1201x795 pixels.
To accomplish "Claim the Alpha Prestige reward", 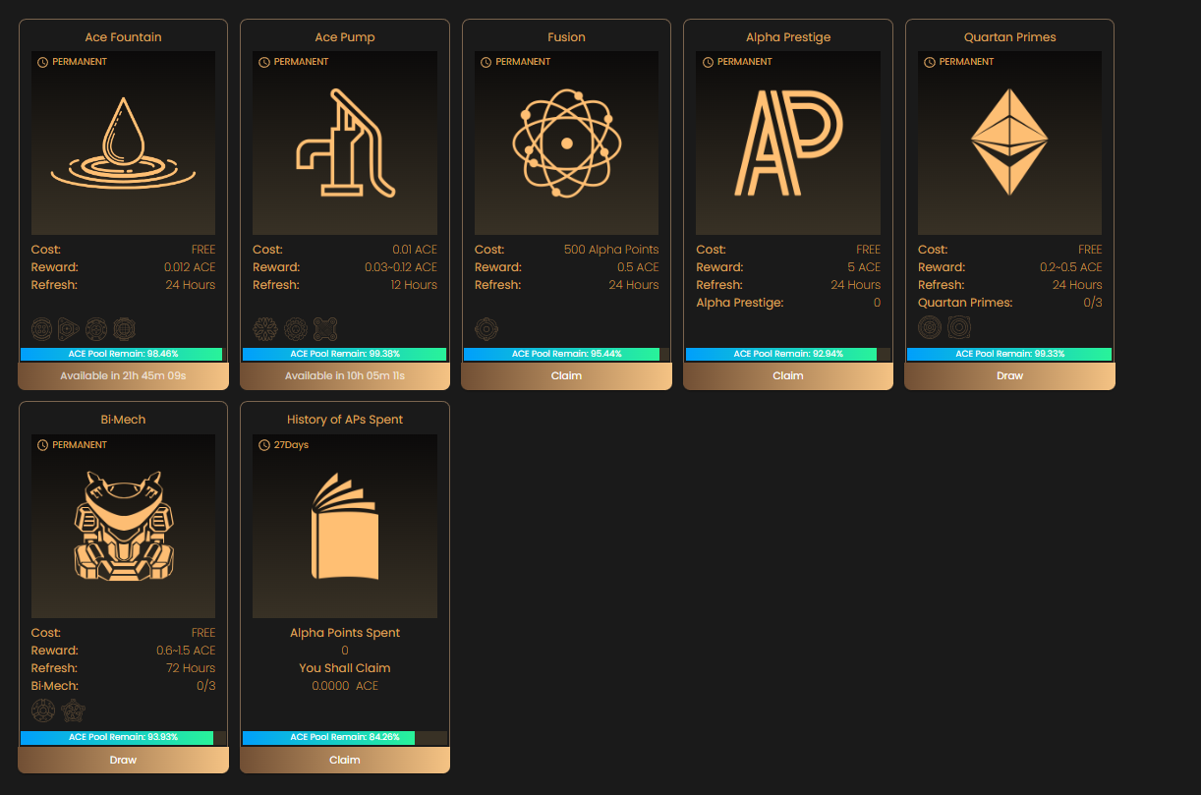I will 788,375.
